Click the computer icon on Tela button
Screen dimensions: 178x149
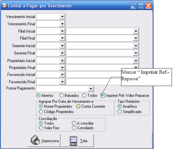[74, 141]
